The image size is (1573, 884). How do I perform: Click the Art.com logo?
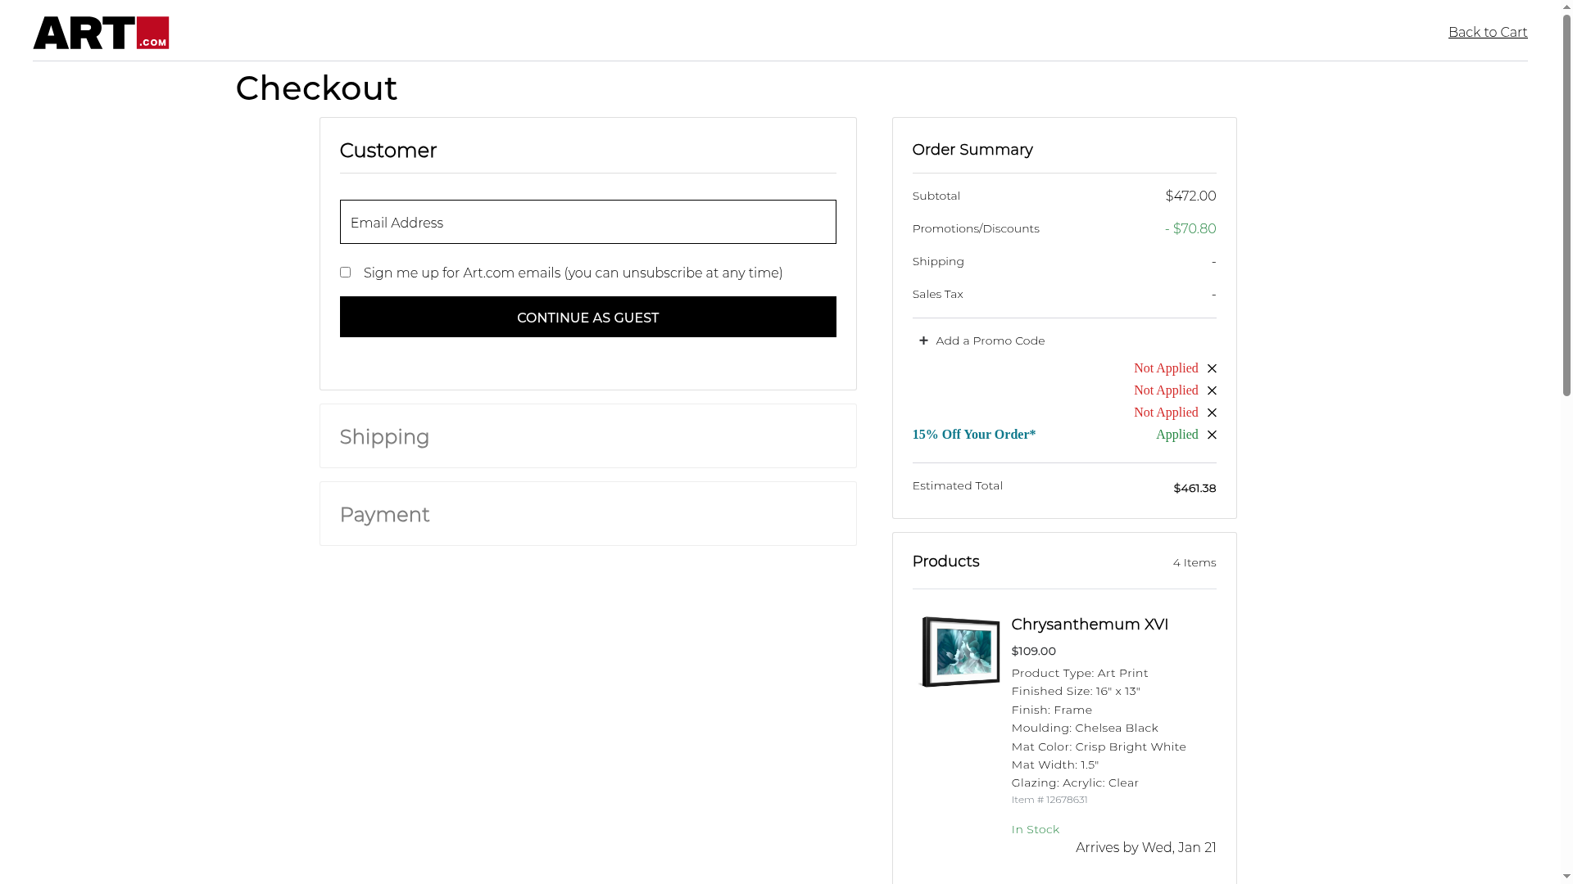click(101, 33)
